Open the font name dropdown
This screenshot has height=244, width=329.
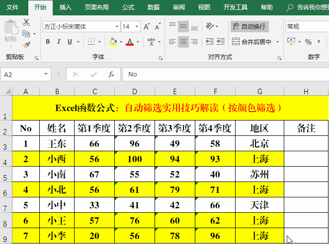click(x=117, y=27)
